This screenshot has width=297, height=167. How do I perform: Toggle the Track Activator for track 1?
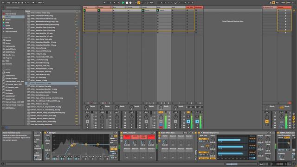87,122
